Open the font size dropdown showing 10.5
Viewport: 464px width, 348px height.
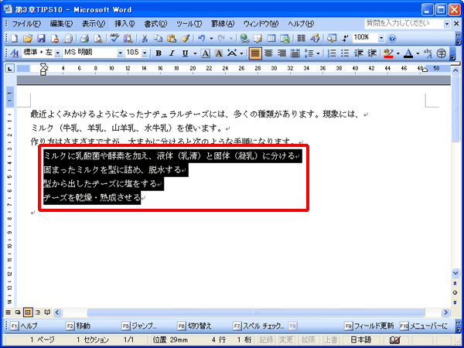tap(145, 53)
